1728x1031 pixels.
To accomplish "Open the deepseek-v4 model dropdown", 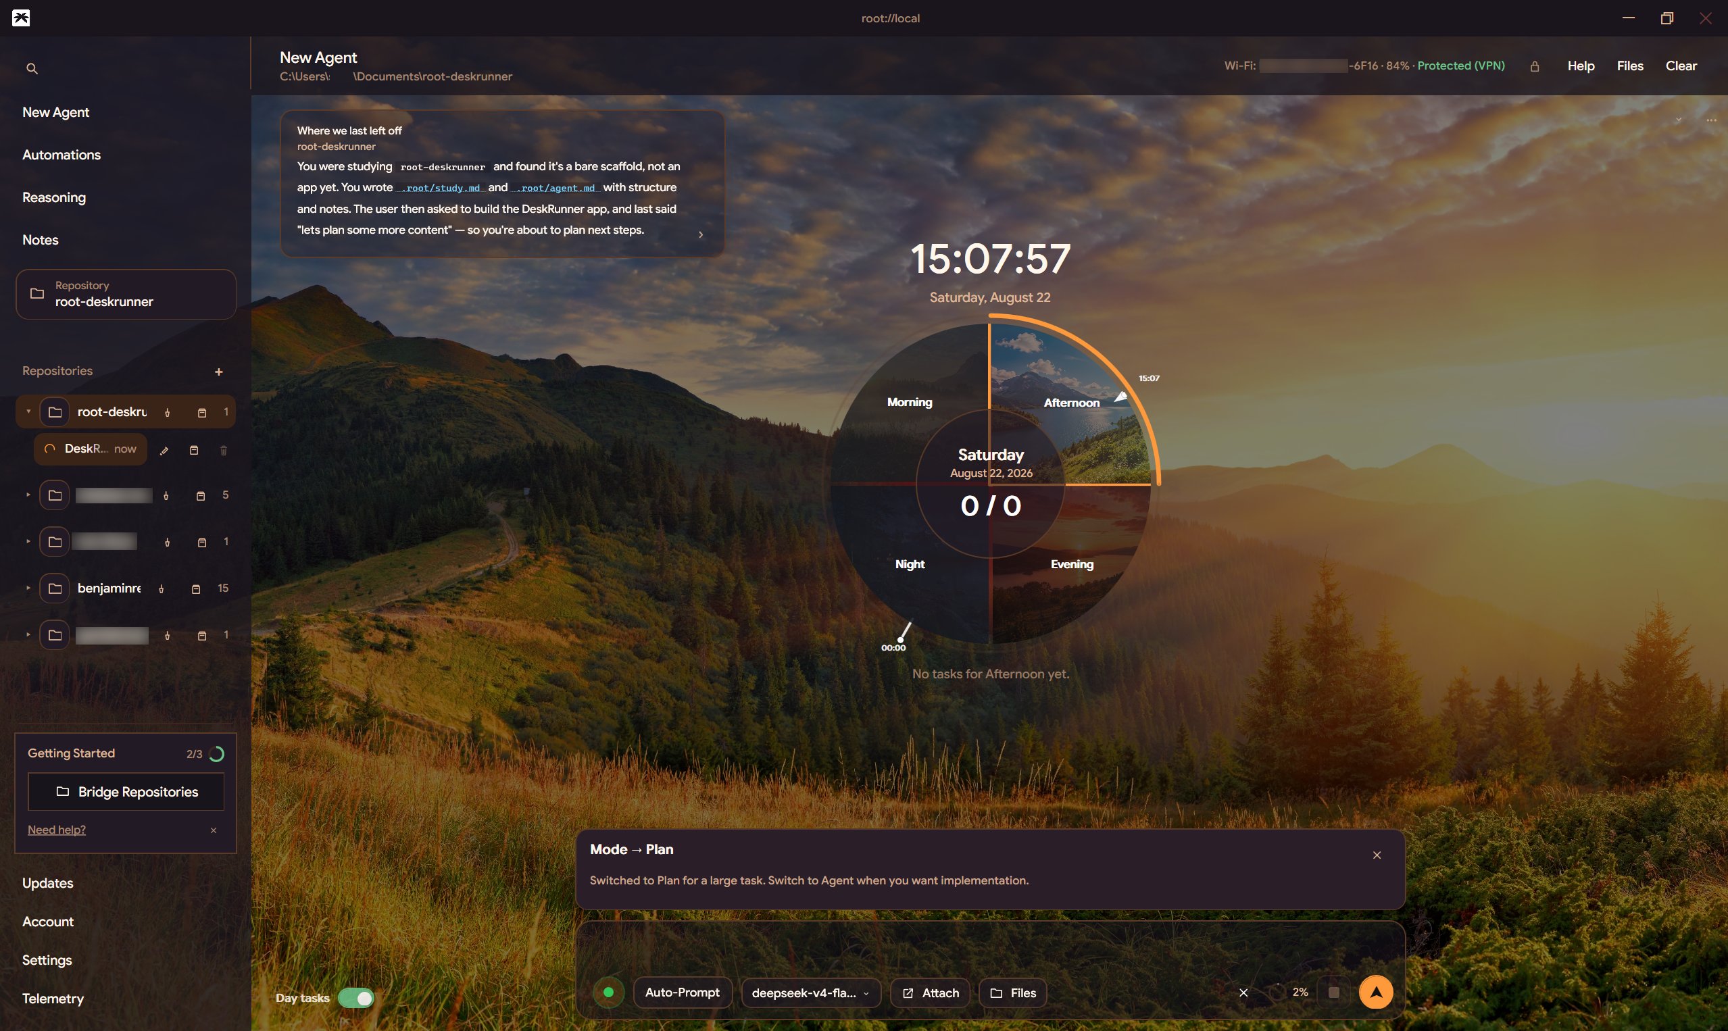I will click(x=810, y=992).
